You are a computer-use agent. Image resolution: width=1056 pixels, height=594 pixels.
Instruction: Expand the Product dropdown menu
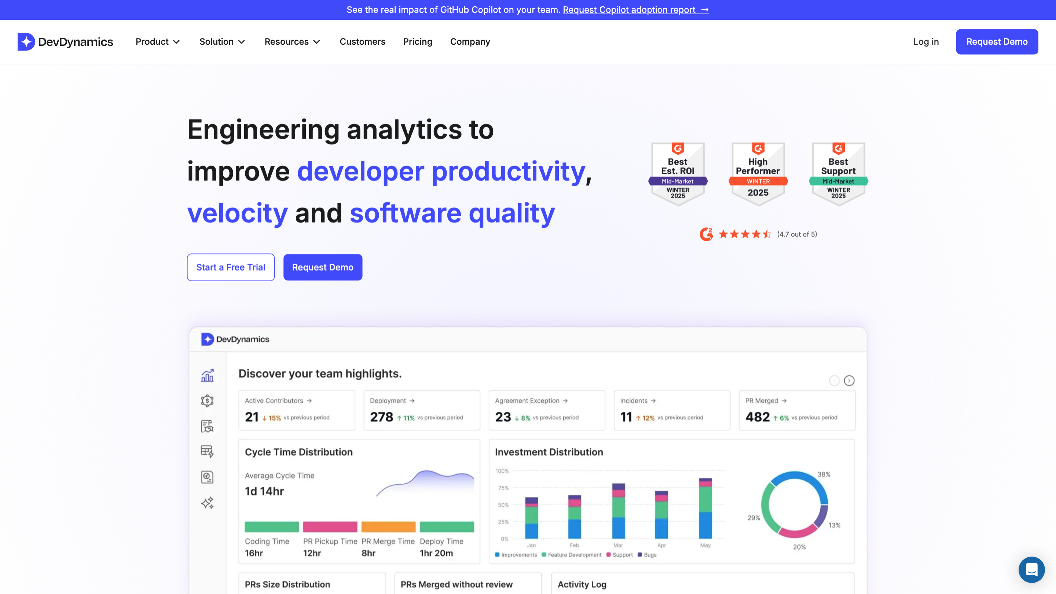coord(158,41)
